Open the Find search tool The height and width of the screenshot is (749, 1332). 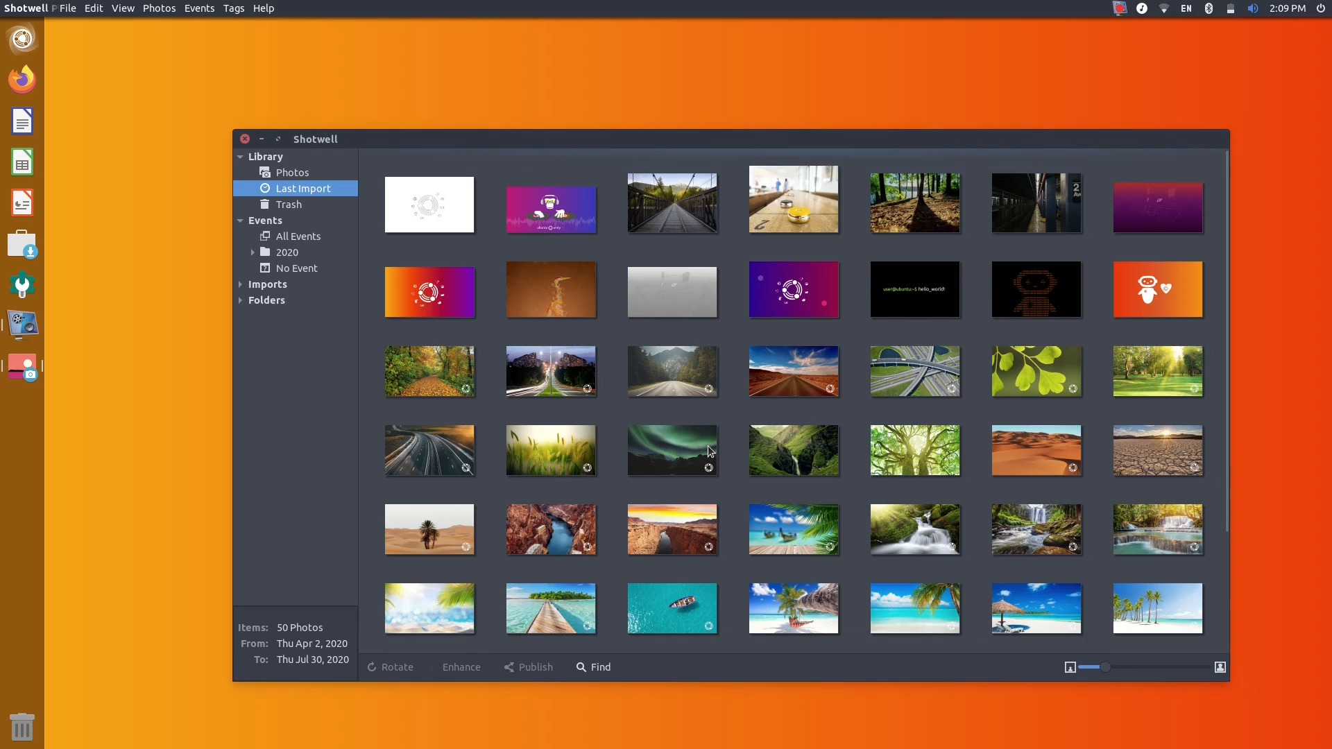593,666
